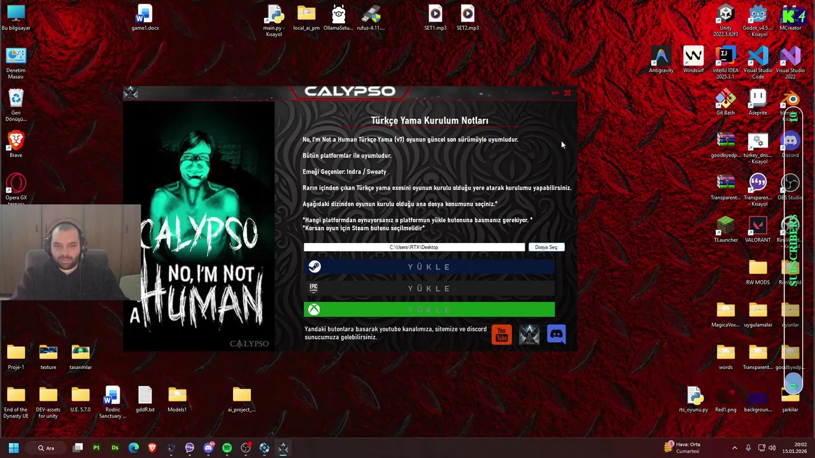Select the Bu bilgisayar desktop icon
This screenshot has width=815, height=458.
tap(16, 18)
